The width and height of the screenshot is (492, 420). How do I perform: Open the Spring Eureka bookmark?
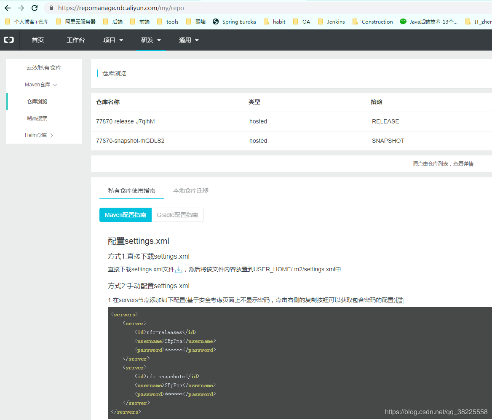point(234,21)
